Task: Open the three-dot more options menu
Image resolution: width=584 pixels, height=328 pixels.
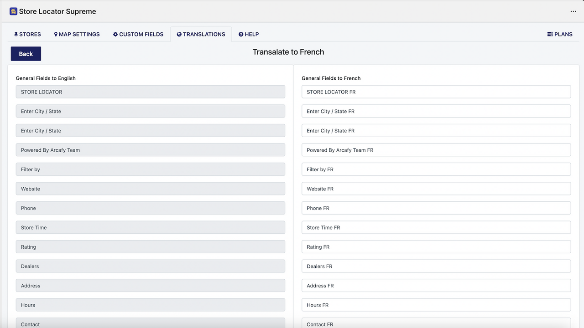Action: pos(574,11)
